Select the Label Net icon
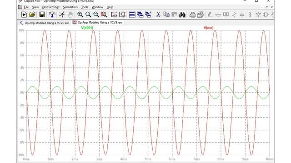Viewport: 291px width, 163px height. (x=226, y=14)
